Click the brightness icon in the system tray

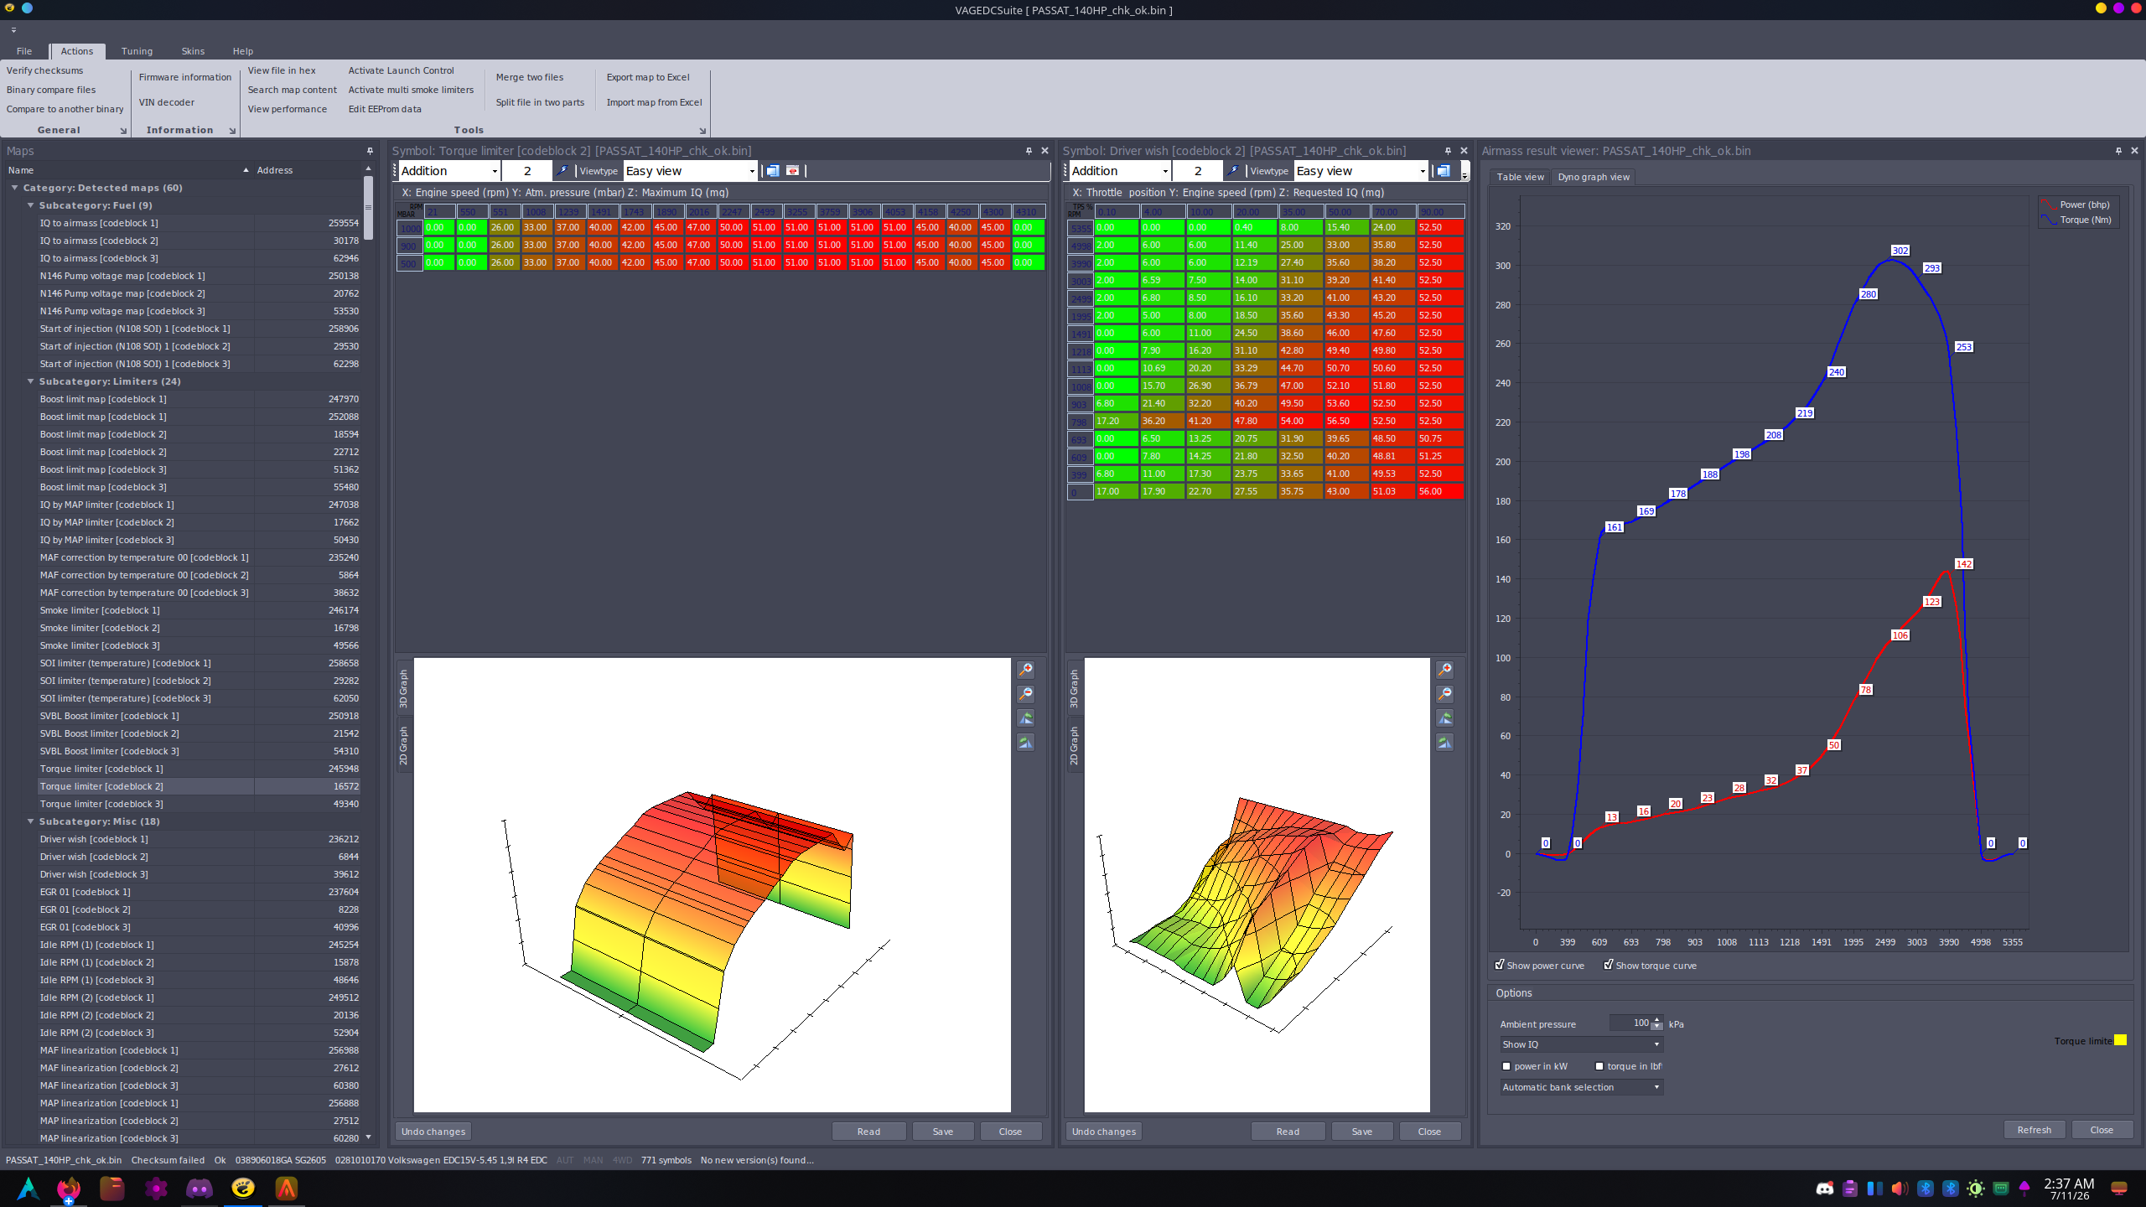click(1976, 1189)
